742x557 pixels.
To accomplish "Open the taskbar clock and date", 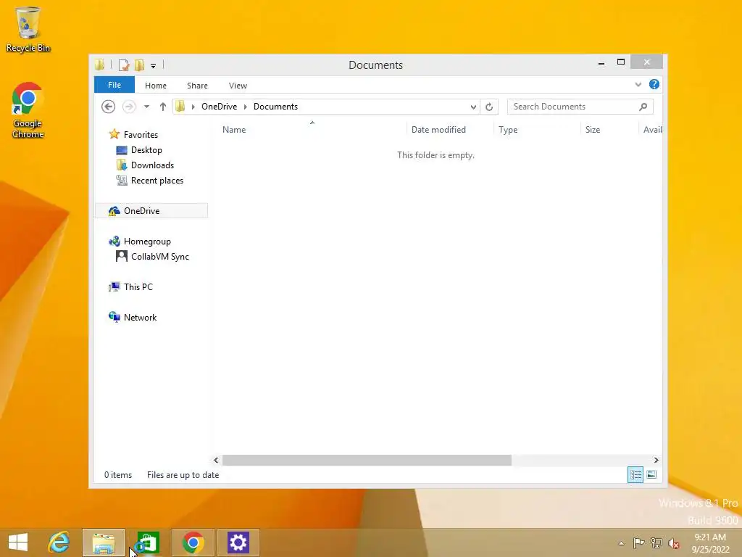I will (x=710, y=543).
